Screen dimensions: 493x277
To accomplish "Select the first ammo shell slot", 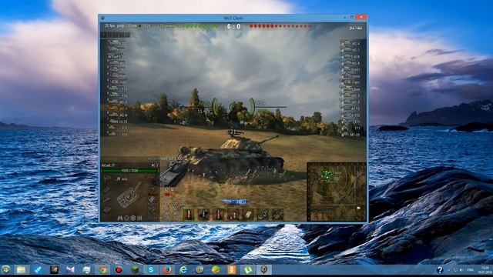I will 189,214.
